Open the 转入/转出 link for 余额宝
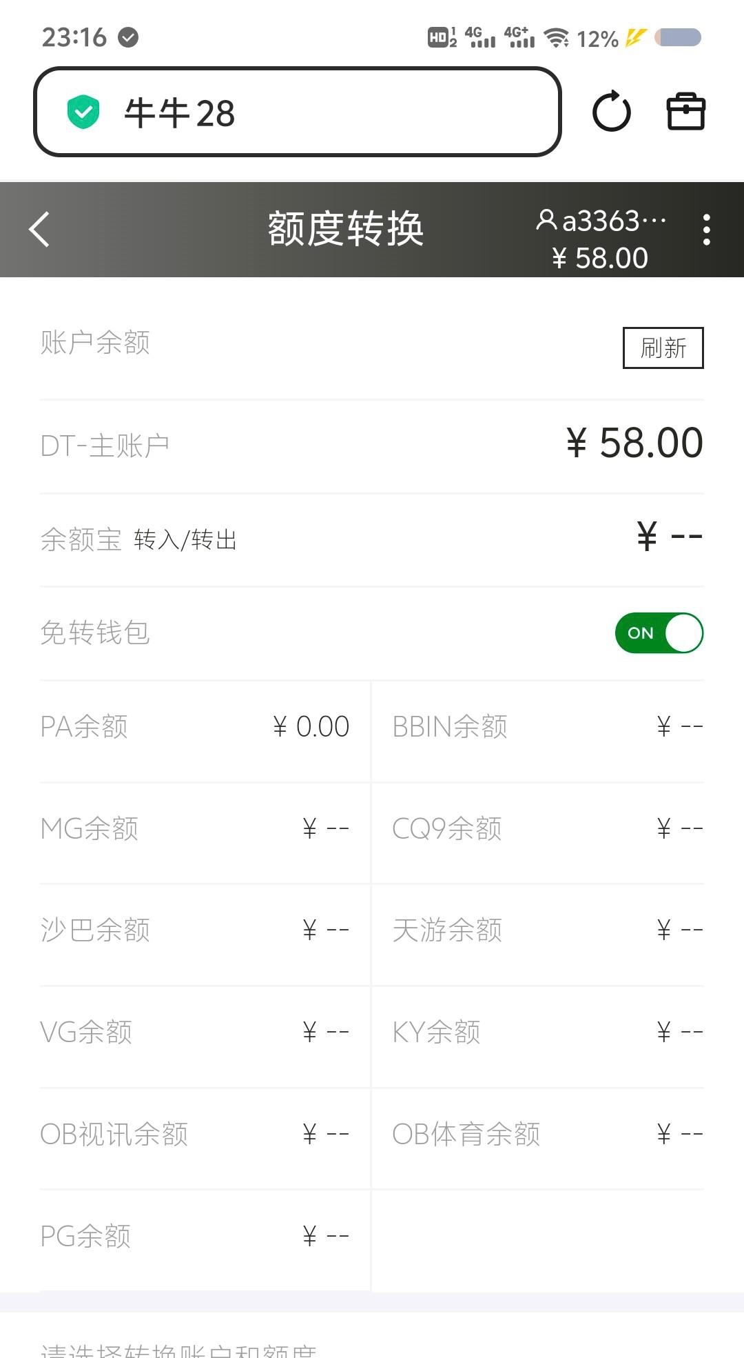The image size is (744, 1358). click(x=185, y=540)
